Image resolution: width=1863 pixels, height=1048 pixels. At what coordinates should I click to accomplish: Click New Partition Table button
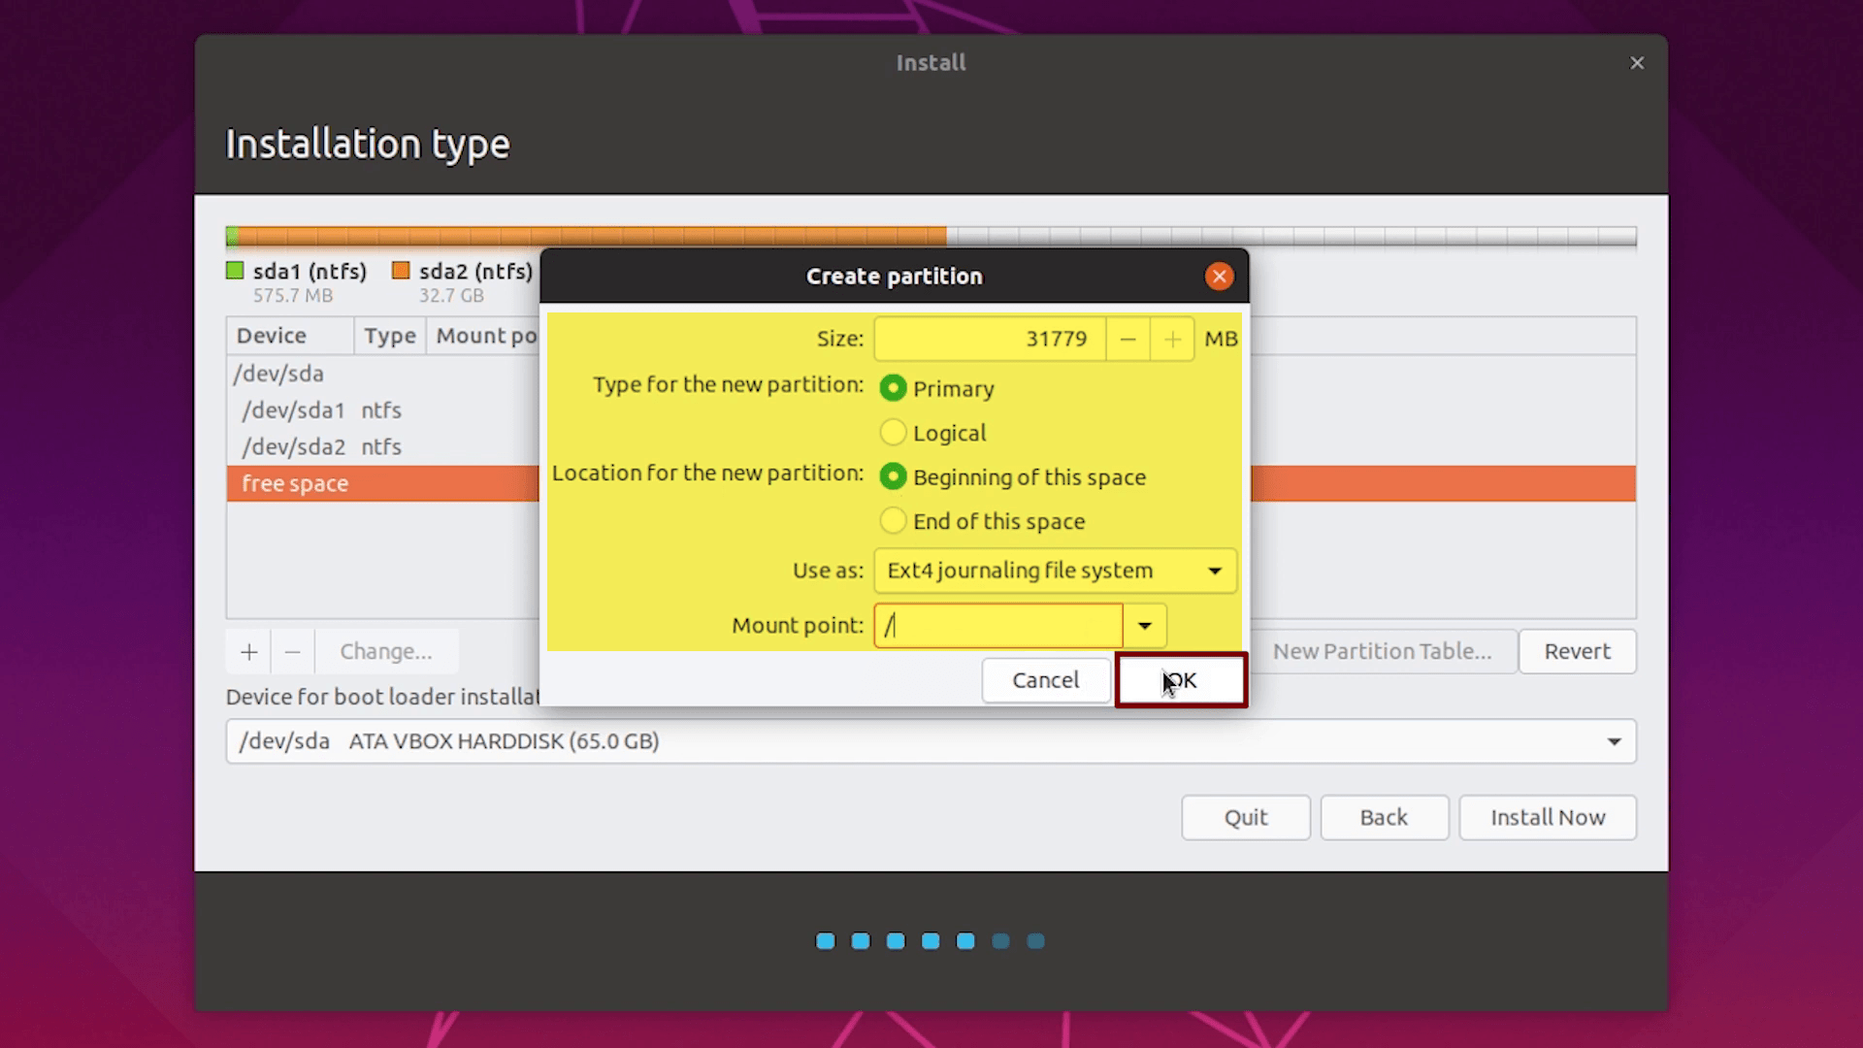[1382, 650]
